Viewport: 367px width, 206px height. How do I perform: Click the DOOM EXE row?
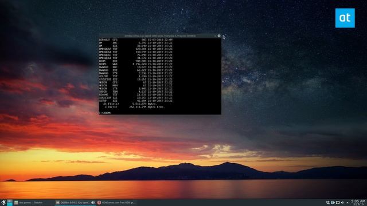[x=136, y=61]
